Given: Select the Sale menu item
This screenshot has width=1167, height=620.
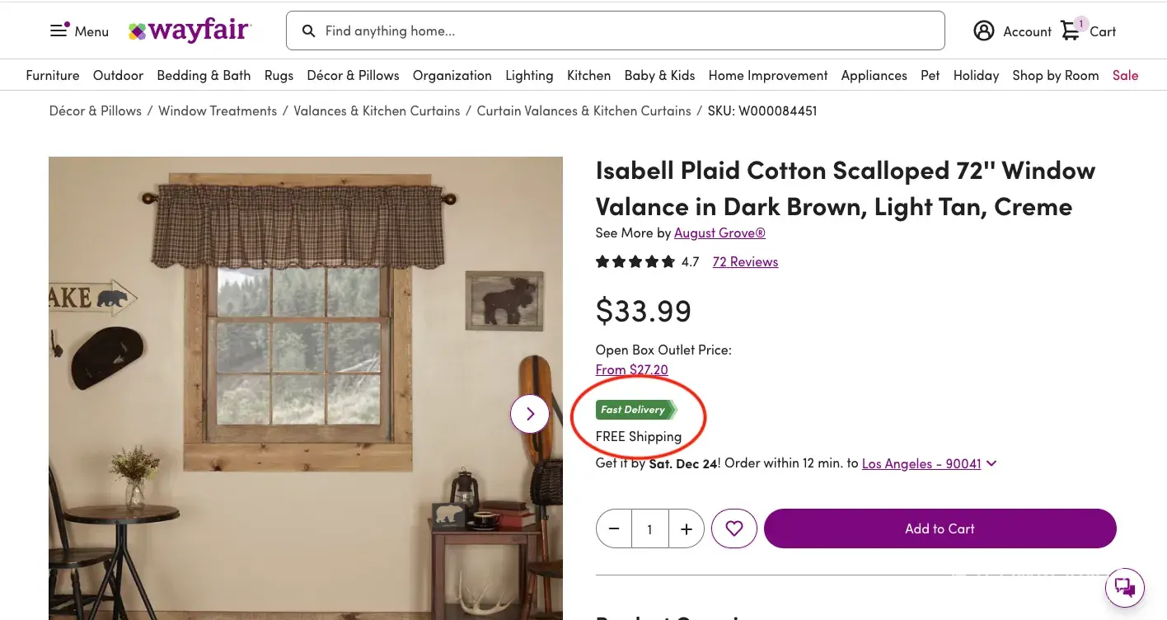Looking at the screenshot, I should (x=1125, y=75).
